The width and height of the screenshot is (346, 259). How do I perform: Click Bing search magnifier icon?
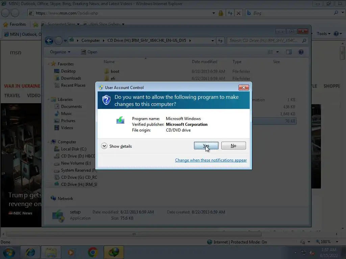tap(336, 13)
